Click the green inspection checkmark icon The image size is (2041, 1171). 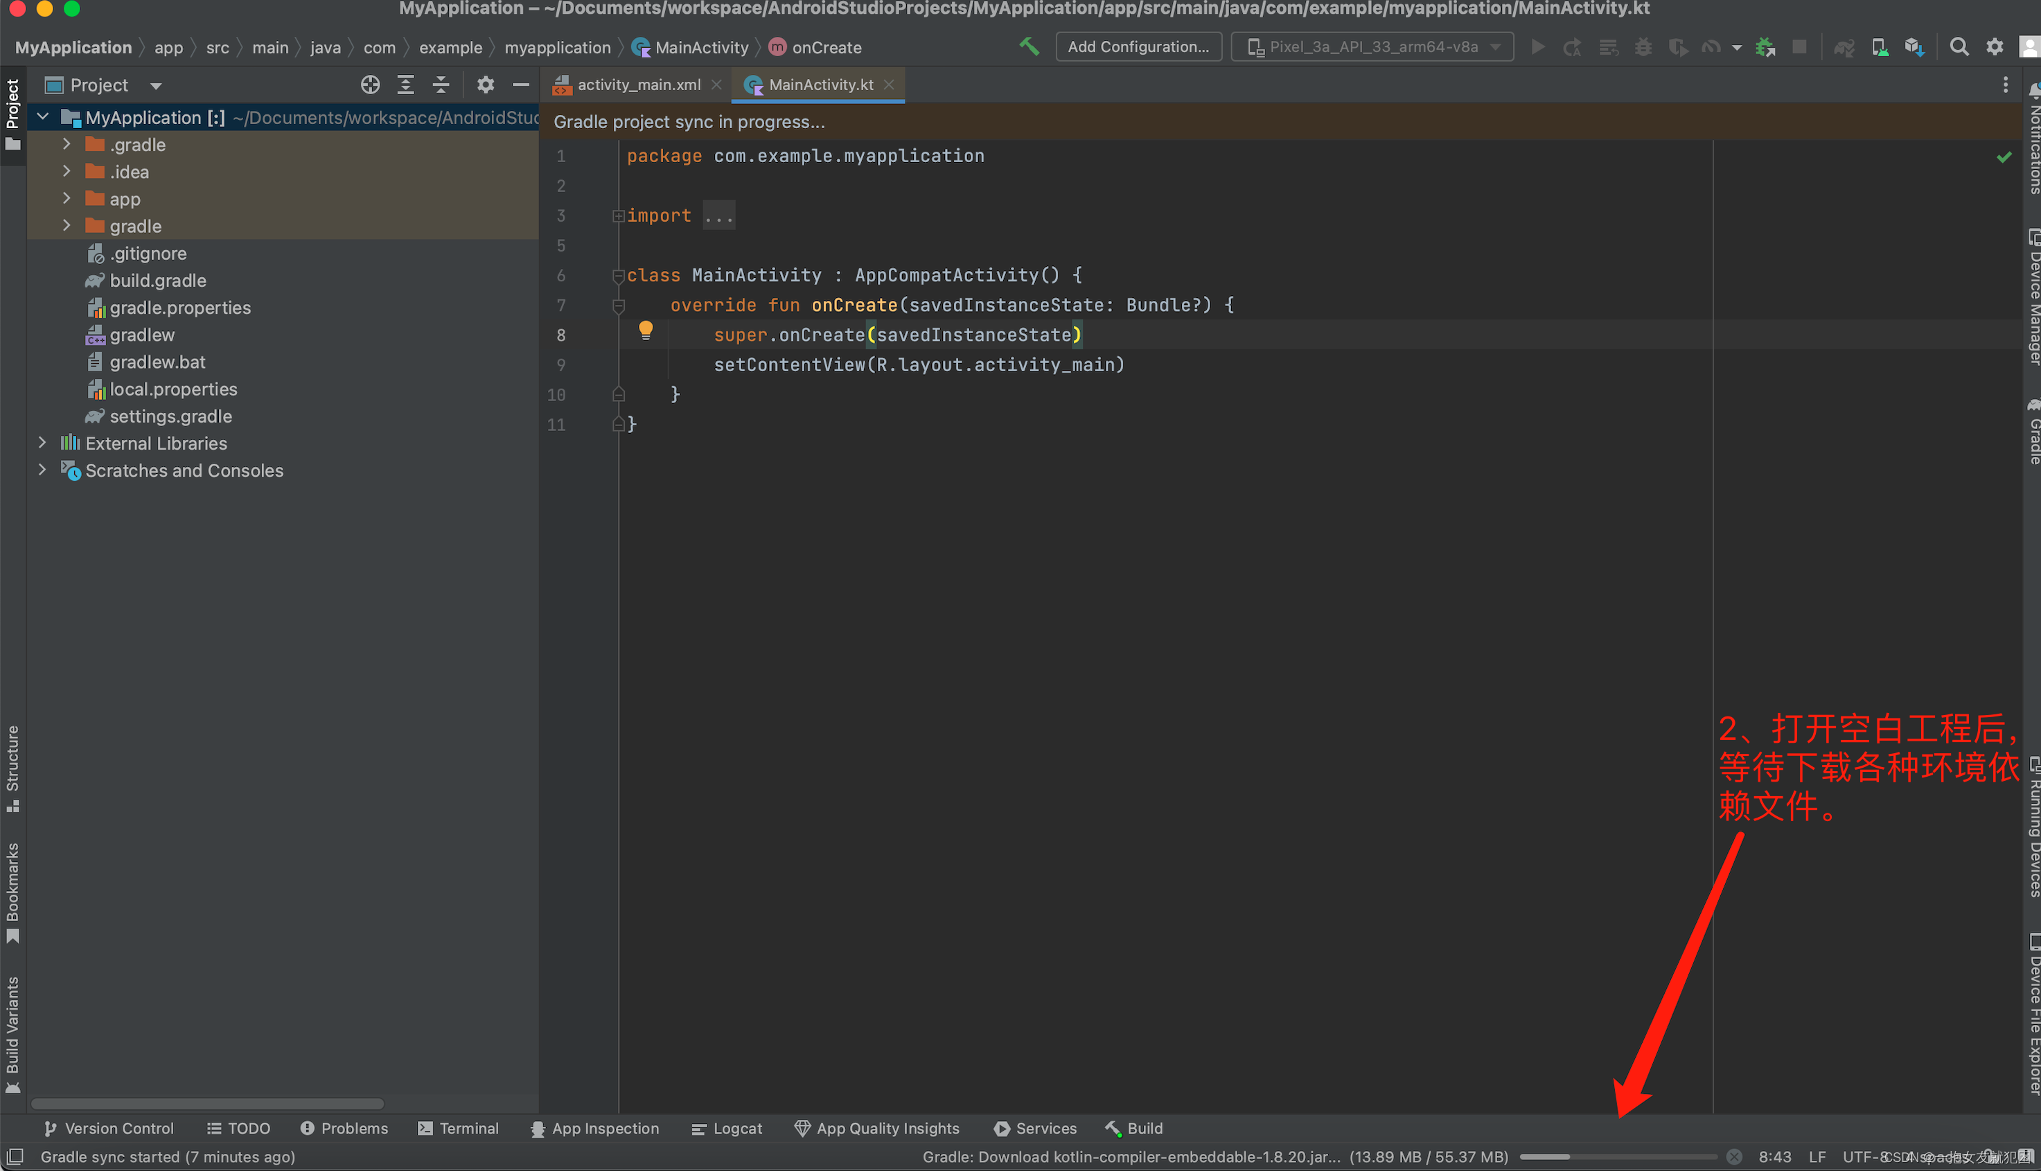(2003, 157)
